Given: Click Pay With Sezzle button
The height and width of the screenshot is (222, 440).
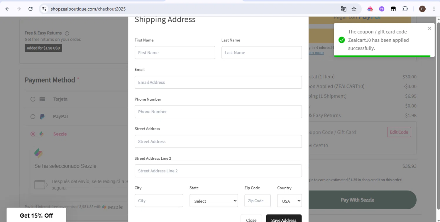Looking at the screenshot, I should click(x=362, y=200).
